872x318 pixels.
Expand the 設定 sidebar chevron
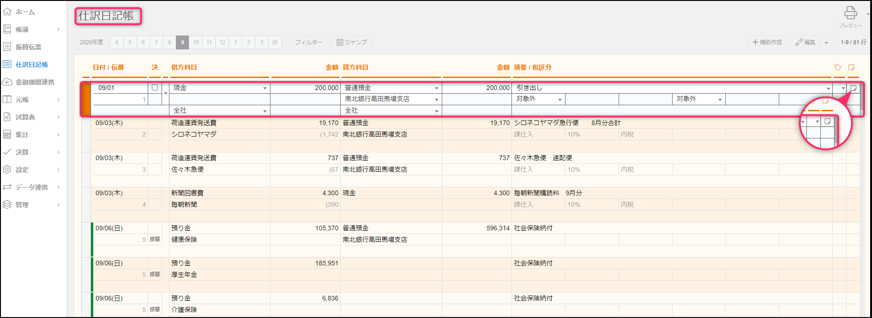(x=58, y=169)
